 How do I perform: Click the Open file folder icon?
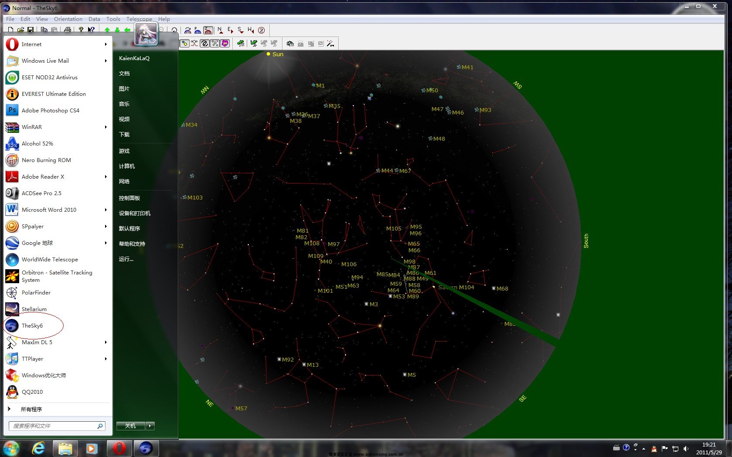[20, 30]
